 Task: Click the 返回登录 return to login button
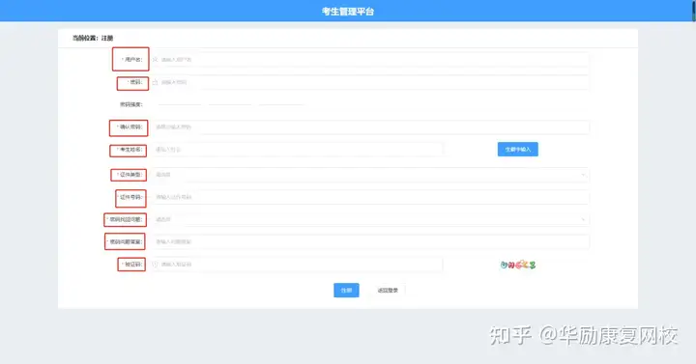388,291
